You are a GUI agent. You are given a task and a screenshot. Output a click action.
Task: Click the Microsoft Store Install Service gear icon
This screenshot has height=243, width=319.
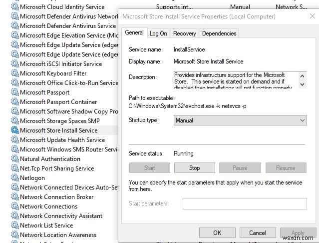14,130
